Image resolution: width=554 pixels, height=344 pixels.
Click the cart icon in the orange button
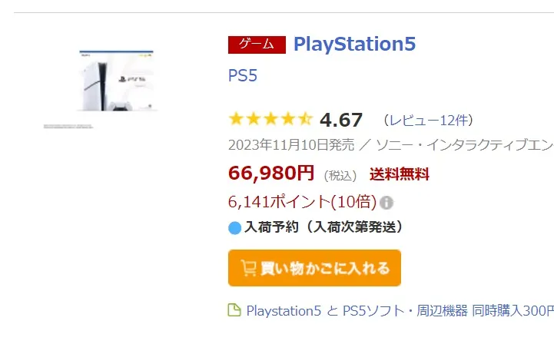[x=248, y=268]
